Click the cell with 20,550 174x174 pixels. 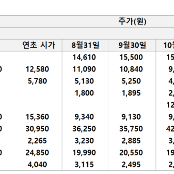132,153
